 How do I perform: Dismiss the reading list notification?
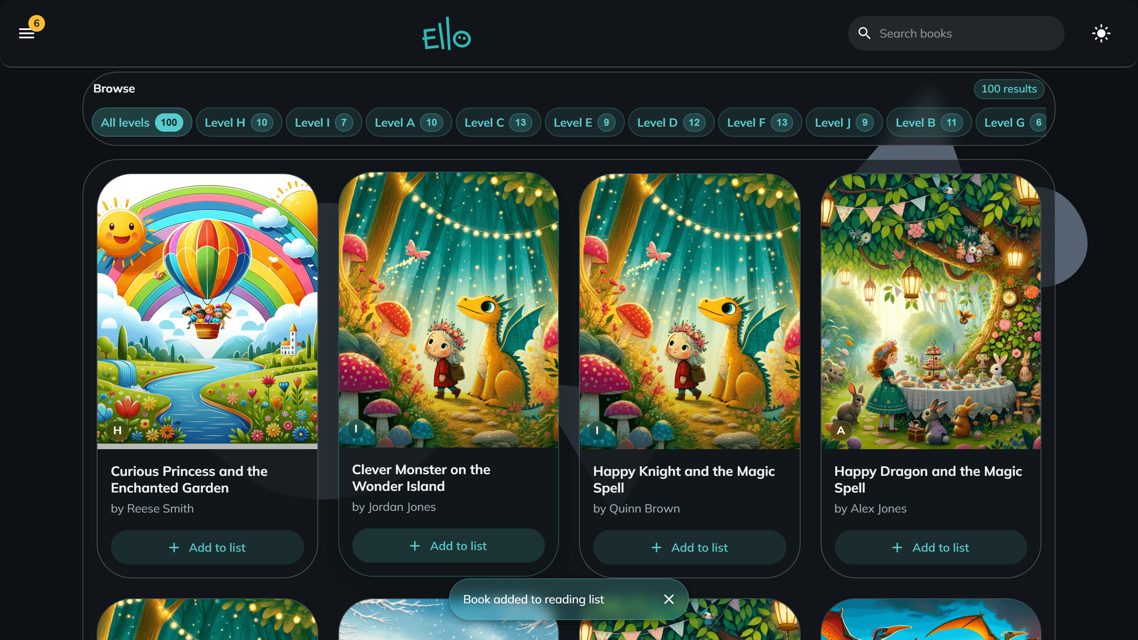(669, 599)
